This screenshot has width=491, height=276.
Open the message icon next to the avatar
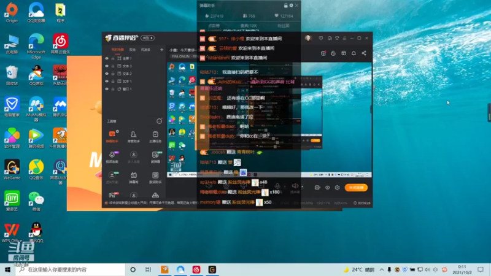point(320,38)
